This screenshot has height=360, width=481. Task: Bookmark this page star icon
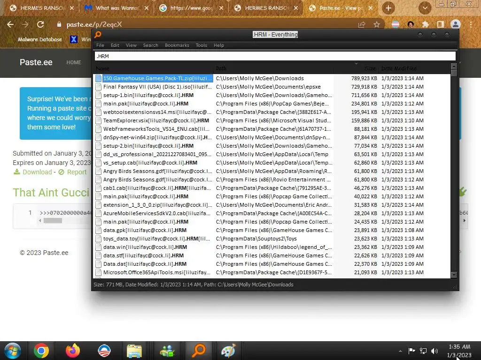[x=377, y=24]
